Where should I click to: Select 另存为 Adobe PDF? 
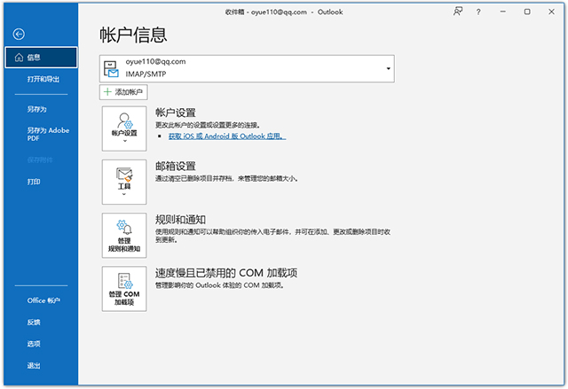coord(48,134)
